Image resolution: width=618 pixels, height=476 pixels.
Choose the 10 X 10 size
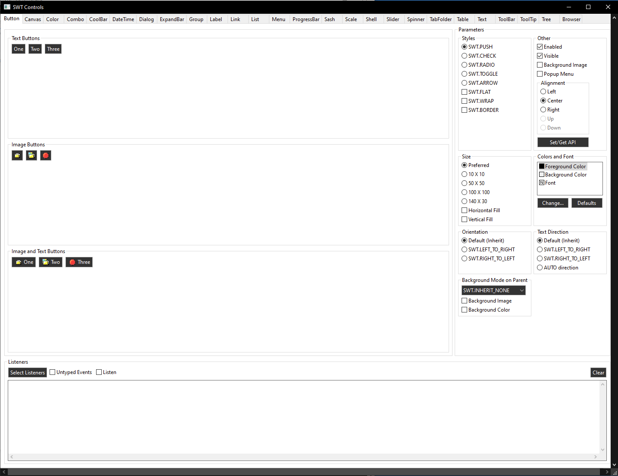pos(473,174)
